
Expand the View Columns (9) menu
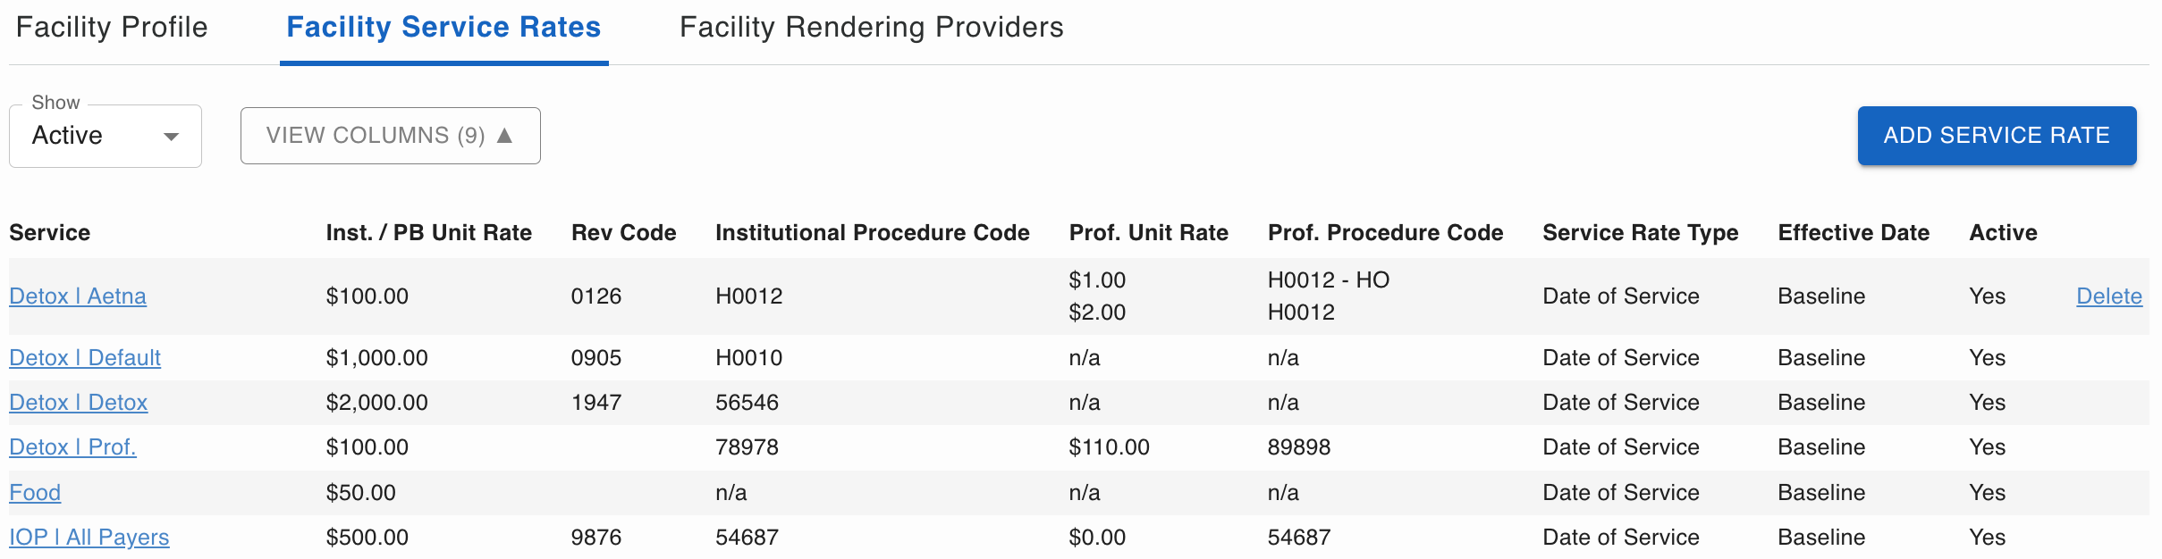390,136
